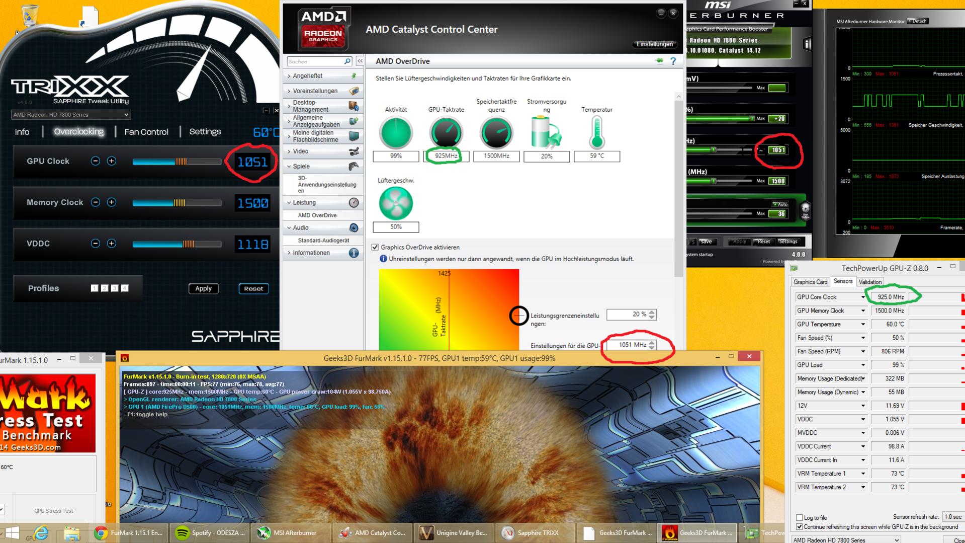Increase GPU Clock with plus icon in TRIXX
This screenshot has height=543, width=965.
pos(112,161)
